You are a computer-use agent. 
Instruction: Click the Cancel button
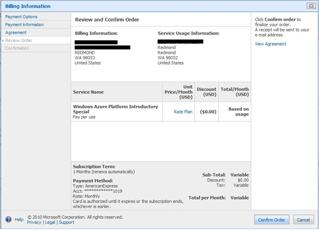click(x=303, y=220)
